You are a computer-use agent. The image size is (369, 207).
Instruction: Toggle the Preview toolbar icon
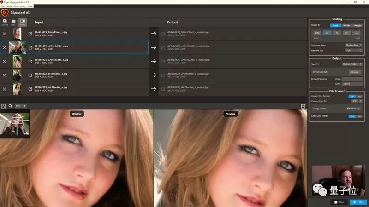click(x=23, y=22)
